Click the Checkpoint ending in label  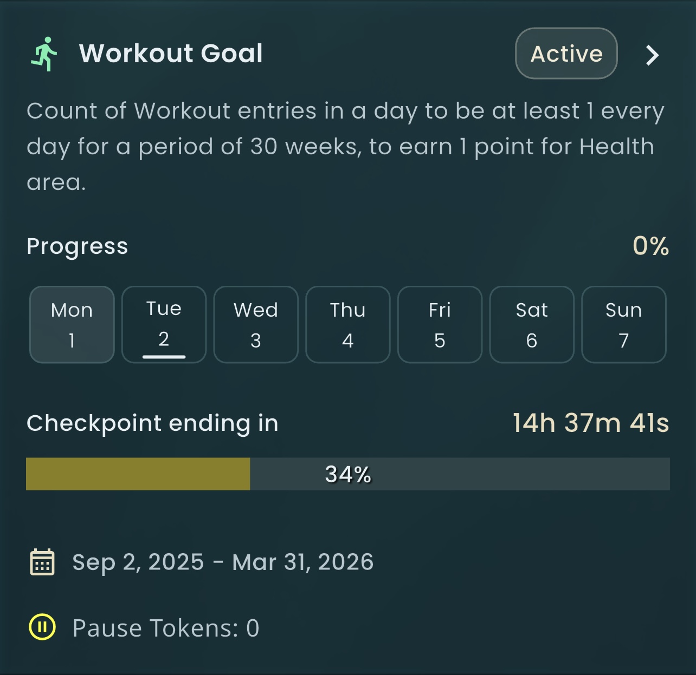click(x=152, y=423)
